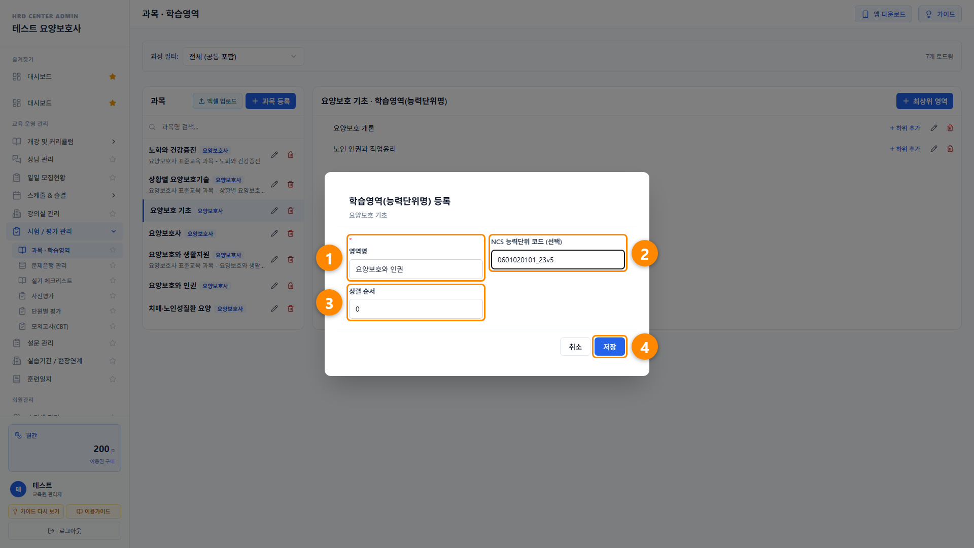Expand the 스케줄 & 출결 menu
The height and width of the screenshot is (548, 974).
65,195
